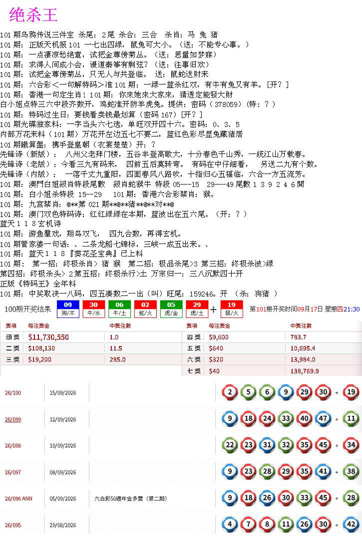Click the 绝杀王 title heading
362x538 pixels.
[x=33, y=15]
